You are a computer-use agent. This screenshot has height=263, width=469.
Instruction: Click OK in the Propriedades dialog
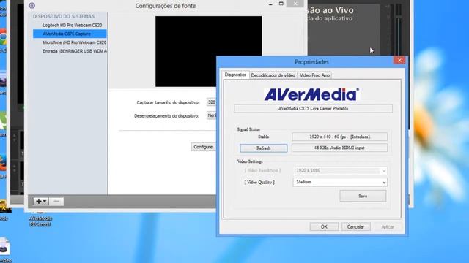click(x=324, y=226)
